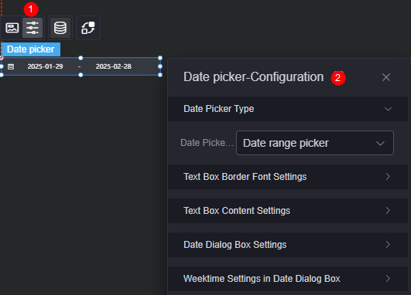Image resolution: width=411 pixels, height=295 pixels.
Task: Expand Text Box Content Settings
Action: [288, 211]
